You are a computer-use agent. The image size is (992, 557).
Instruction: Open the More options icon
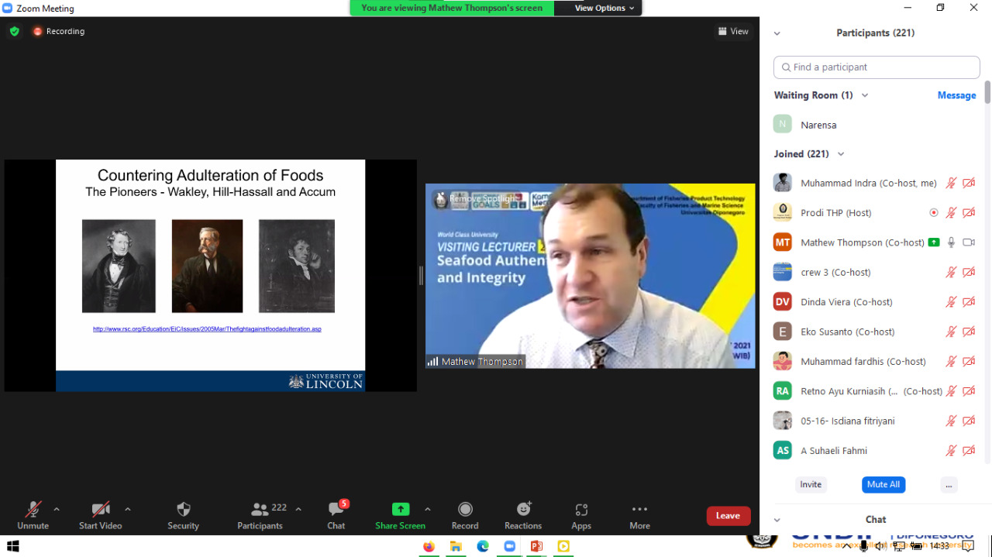(x=639, y=510)
